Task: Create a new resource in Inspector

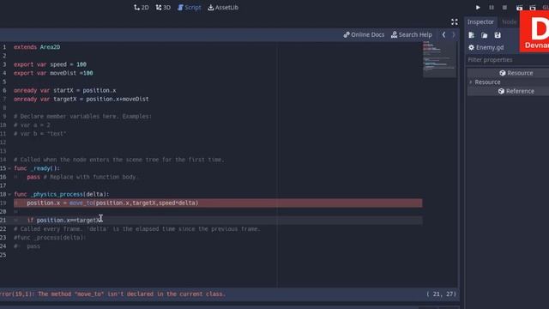Action: 471,35
